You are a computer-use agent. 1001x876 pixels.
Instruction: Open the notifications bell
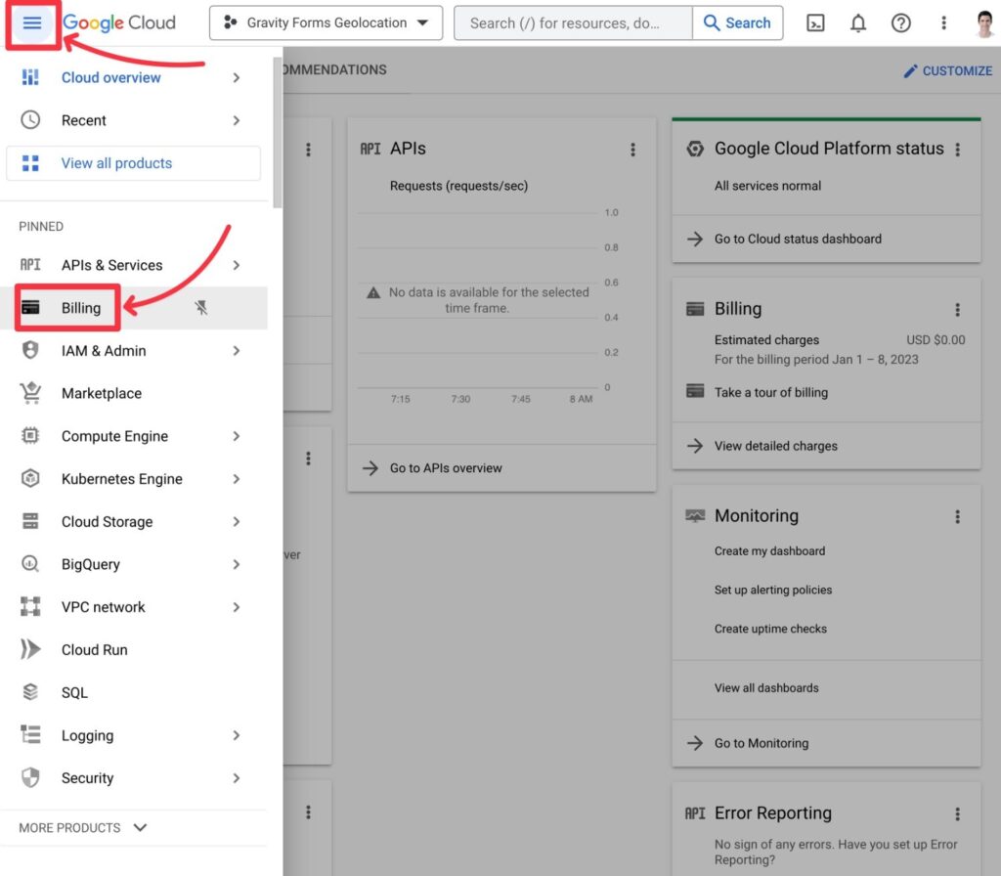click(x=858, y=22)
